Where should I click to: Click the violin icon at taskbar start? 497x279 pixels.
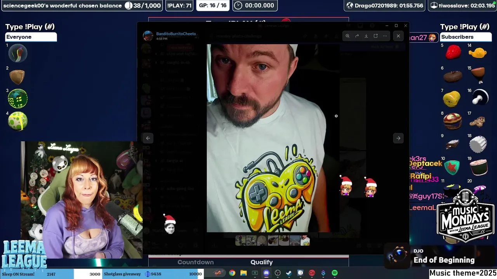click(219, 273)
